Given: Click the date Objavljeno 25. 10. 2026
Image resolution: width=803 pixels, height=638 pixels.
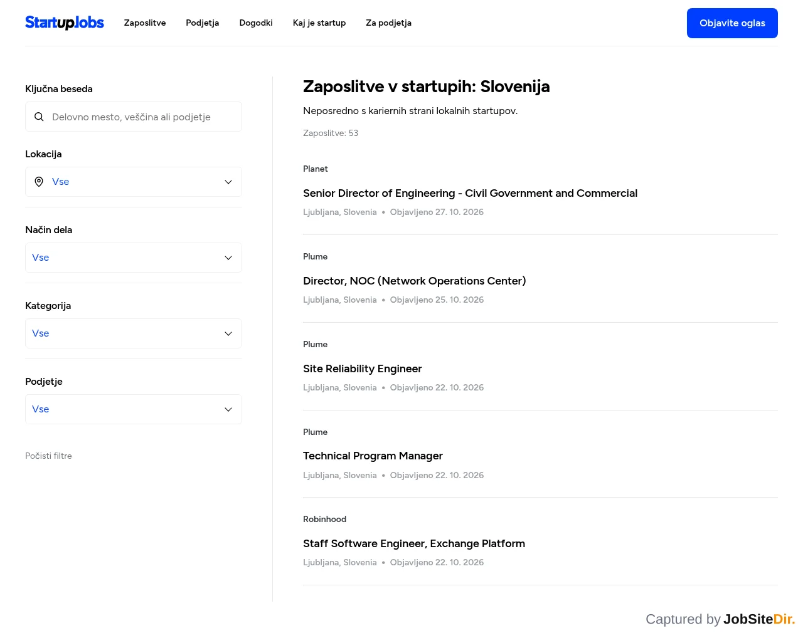Looking at the screenshot, I should 437,300.
